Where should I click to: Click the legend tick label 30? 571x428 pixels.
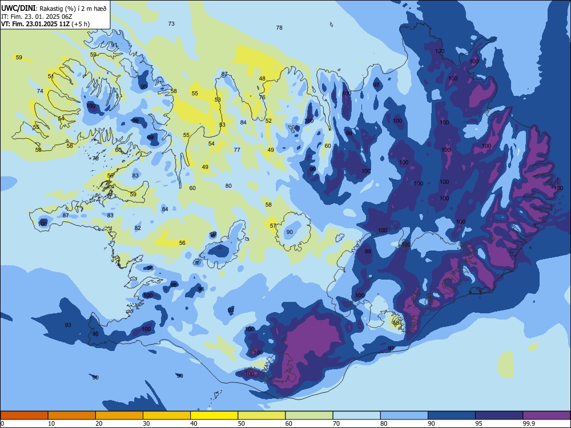click(x=146, y=423)
